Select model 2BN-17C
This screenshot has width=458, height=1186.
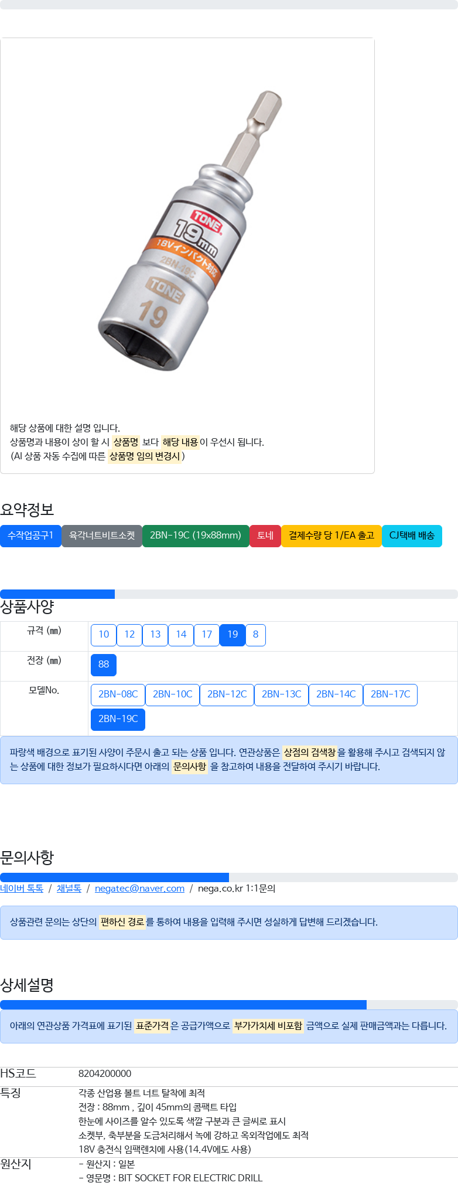(x=390, y=694)
